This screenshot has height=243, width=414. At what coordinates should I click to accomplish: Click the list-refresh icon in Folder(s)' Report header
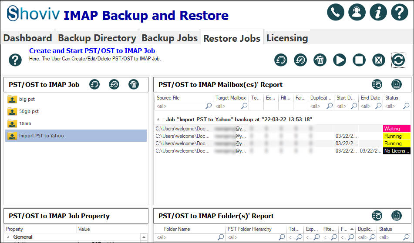(377, 216)
